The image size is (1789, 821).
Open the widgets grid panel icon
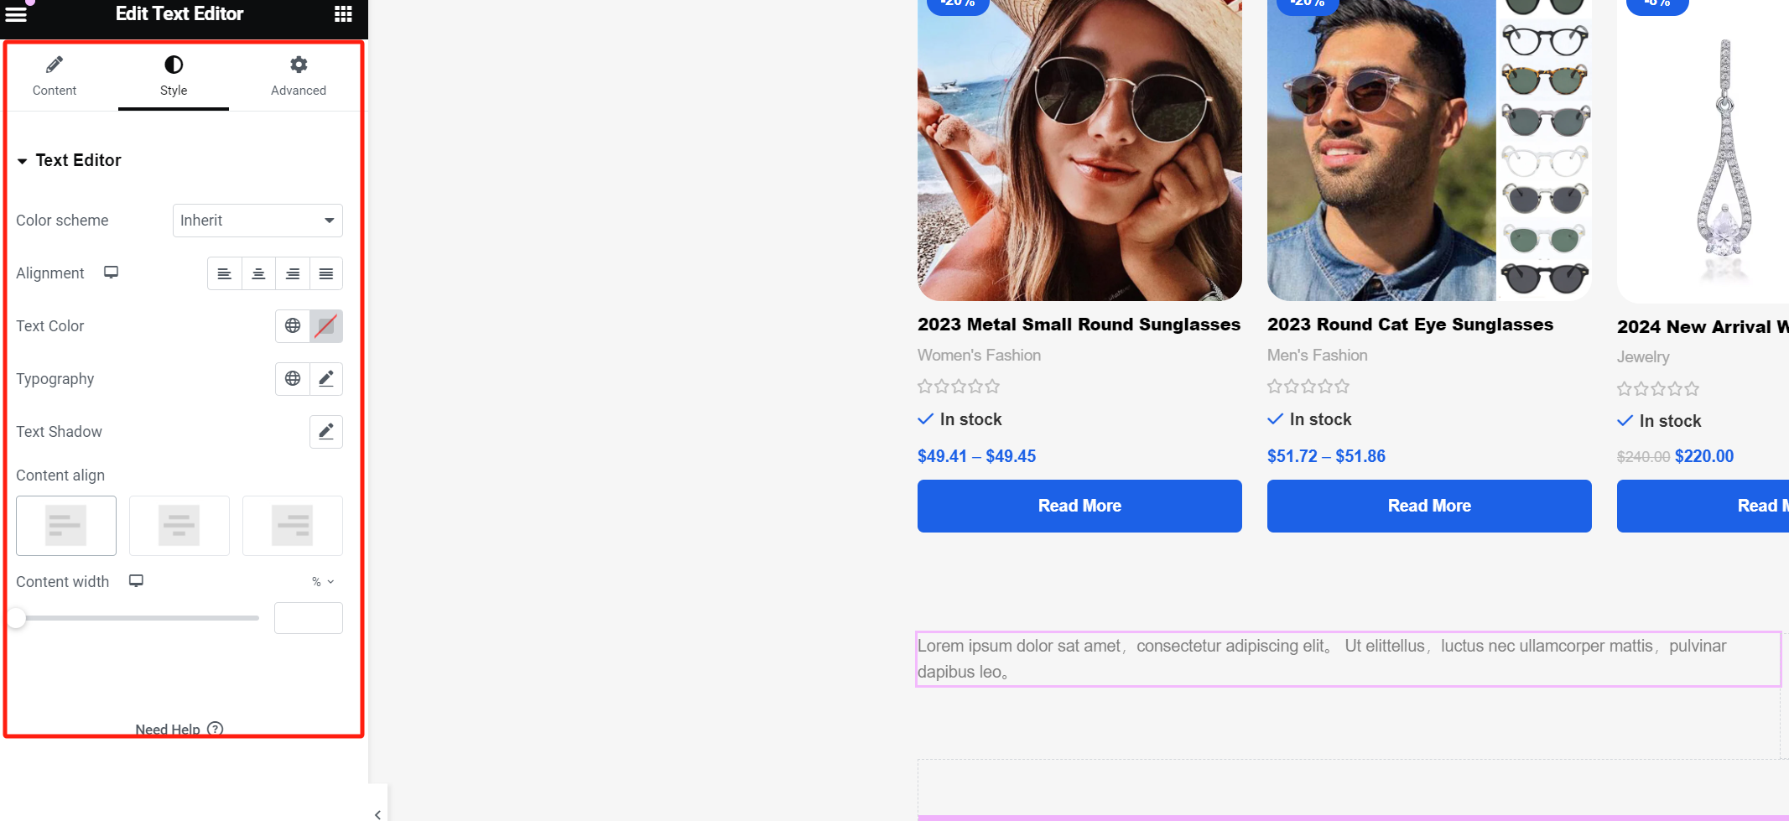342,13
